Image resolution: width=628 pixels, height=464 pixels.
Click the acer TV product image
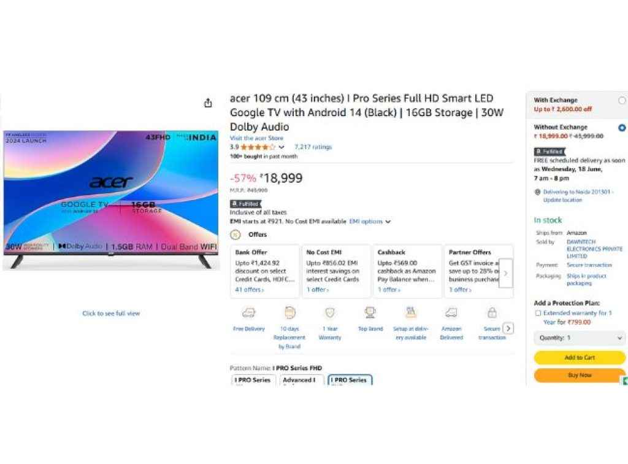(111, 199)
